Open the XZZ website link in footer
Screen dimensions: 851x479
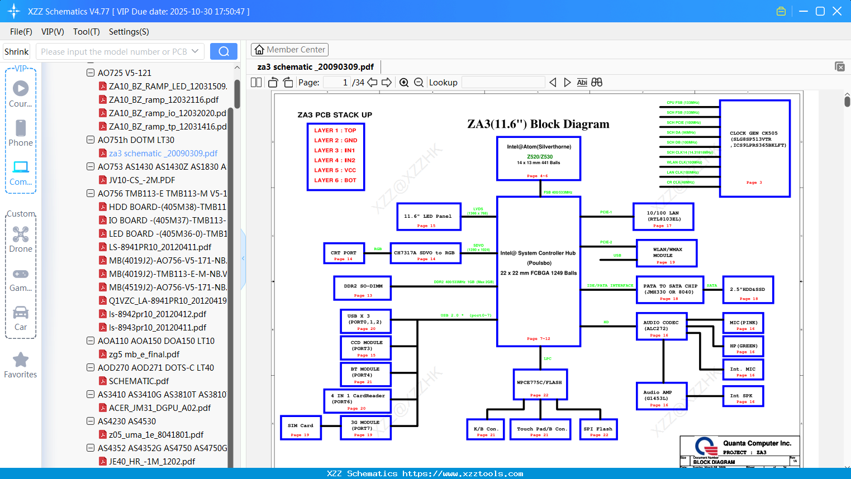tap(463, 473)
